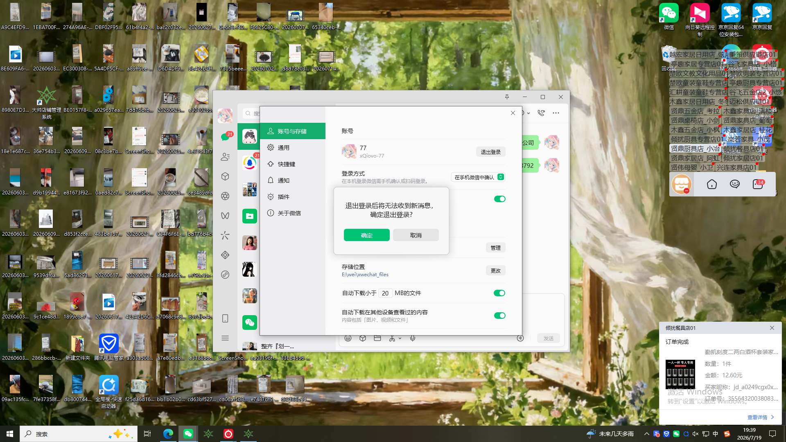Click the product thumbnail in order notification

click(680, 374)
